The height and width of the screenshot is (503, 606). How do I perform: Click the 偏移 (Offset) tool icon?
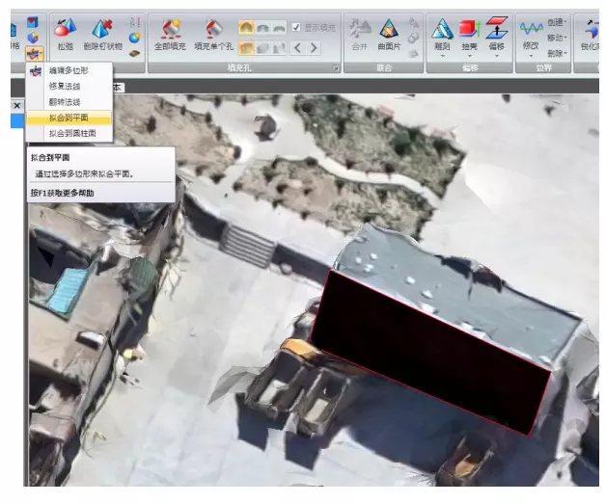[x=497, y=31]
